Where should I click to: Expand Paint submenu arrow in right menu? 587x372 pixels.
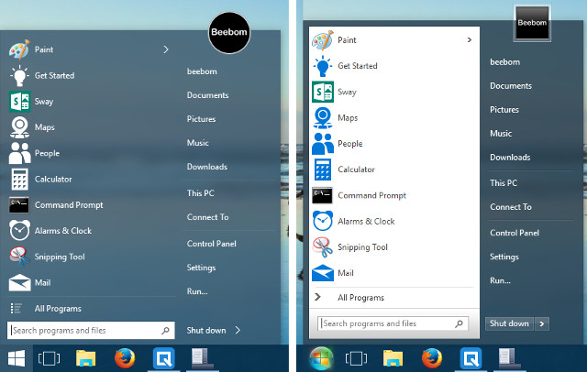click(x=470, y=40)
